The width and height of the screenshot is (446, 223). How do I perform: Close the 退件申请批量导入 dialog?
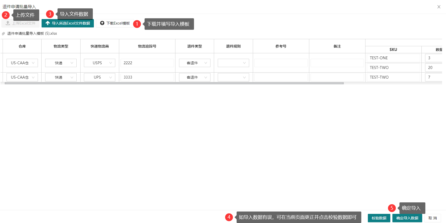[439, 7]
